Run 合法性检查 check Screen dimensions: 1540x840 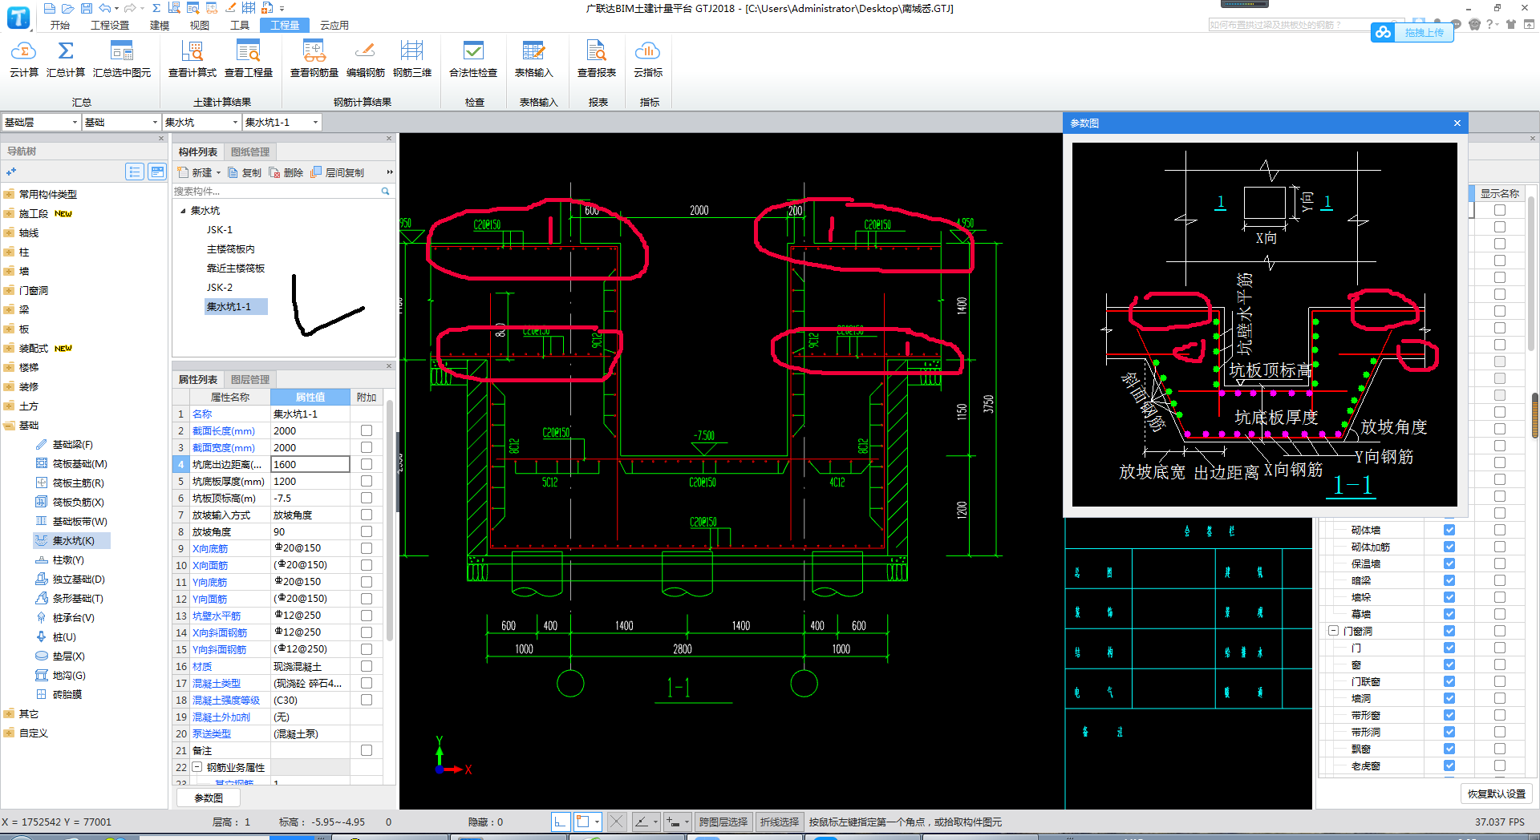(473, 60)
